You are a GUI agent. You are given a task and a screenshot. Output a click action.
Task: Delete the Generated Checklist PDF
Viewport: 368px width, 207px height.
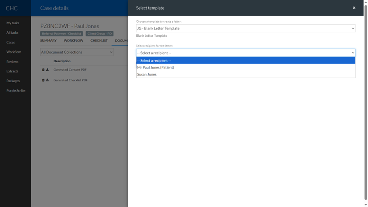[x=43, y=80]
